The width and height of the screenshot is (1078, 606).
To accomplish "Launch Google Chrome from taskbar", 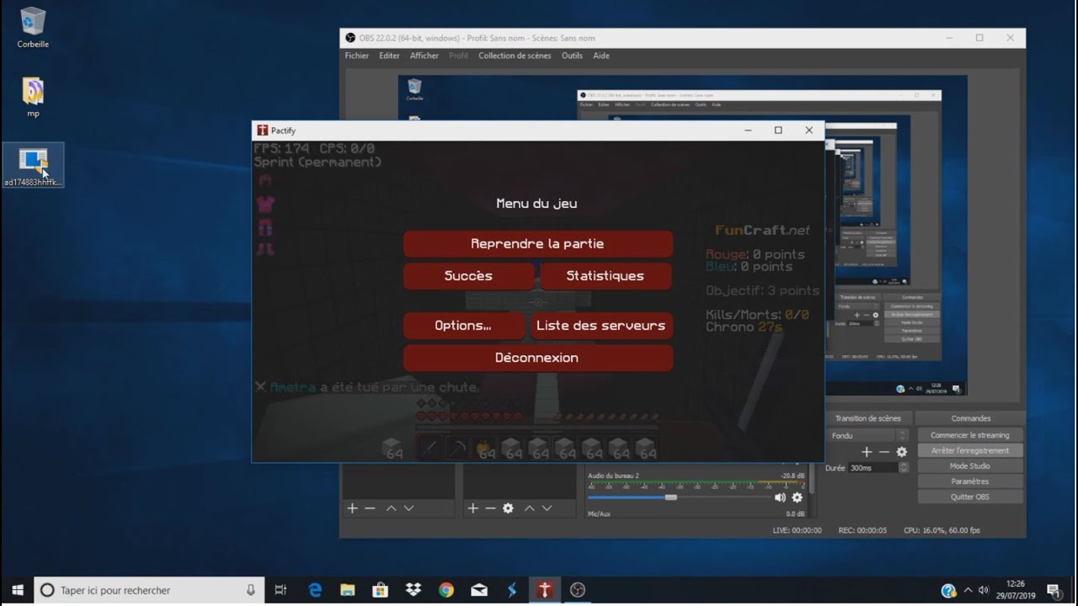I will (446, 590).
